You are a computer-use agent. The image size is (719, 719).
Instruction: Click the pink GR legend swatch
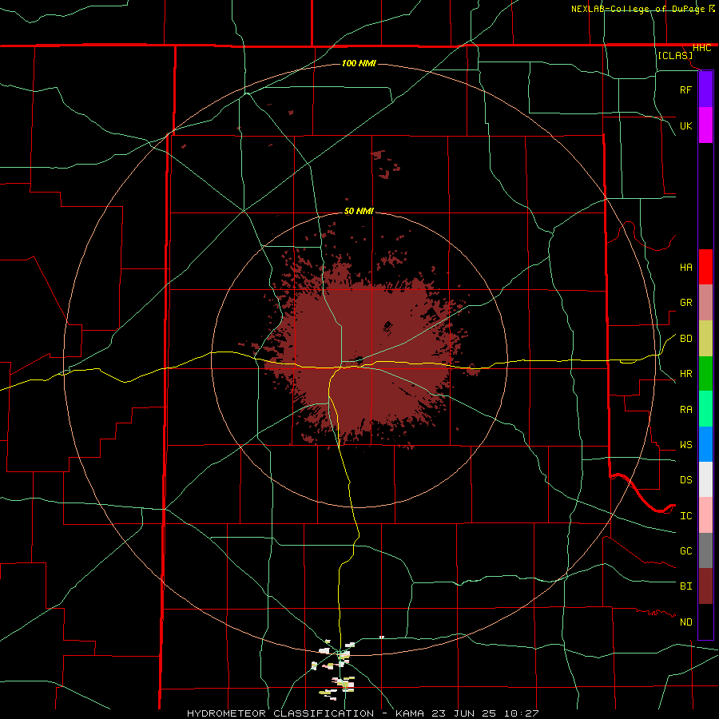(705, 303)
